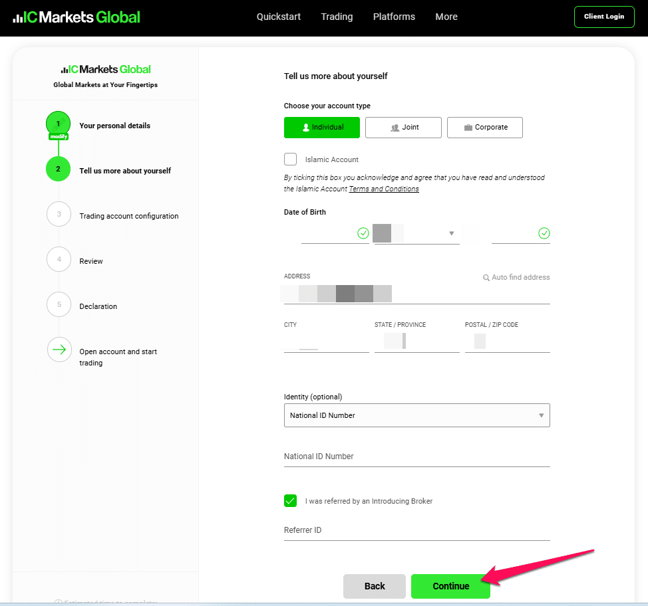Viewport: 648px width, 606px height.
Task: Click the step 5 circle icon
Action: (59, 304)
